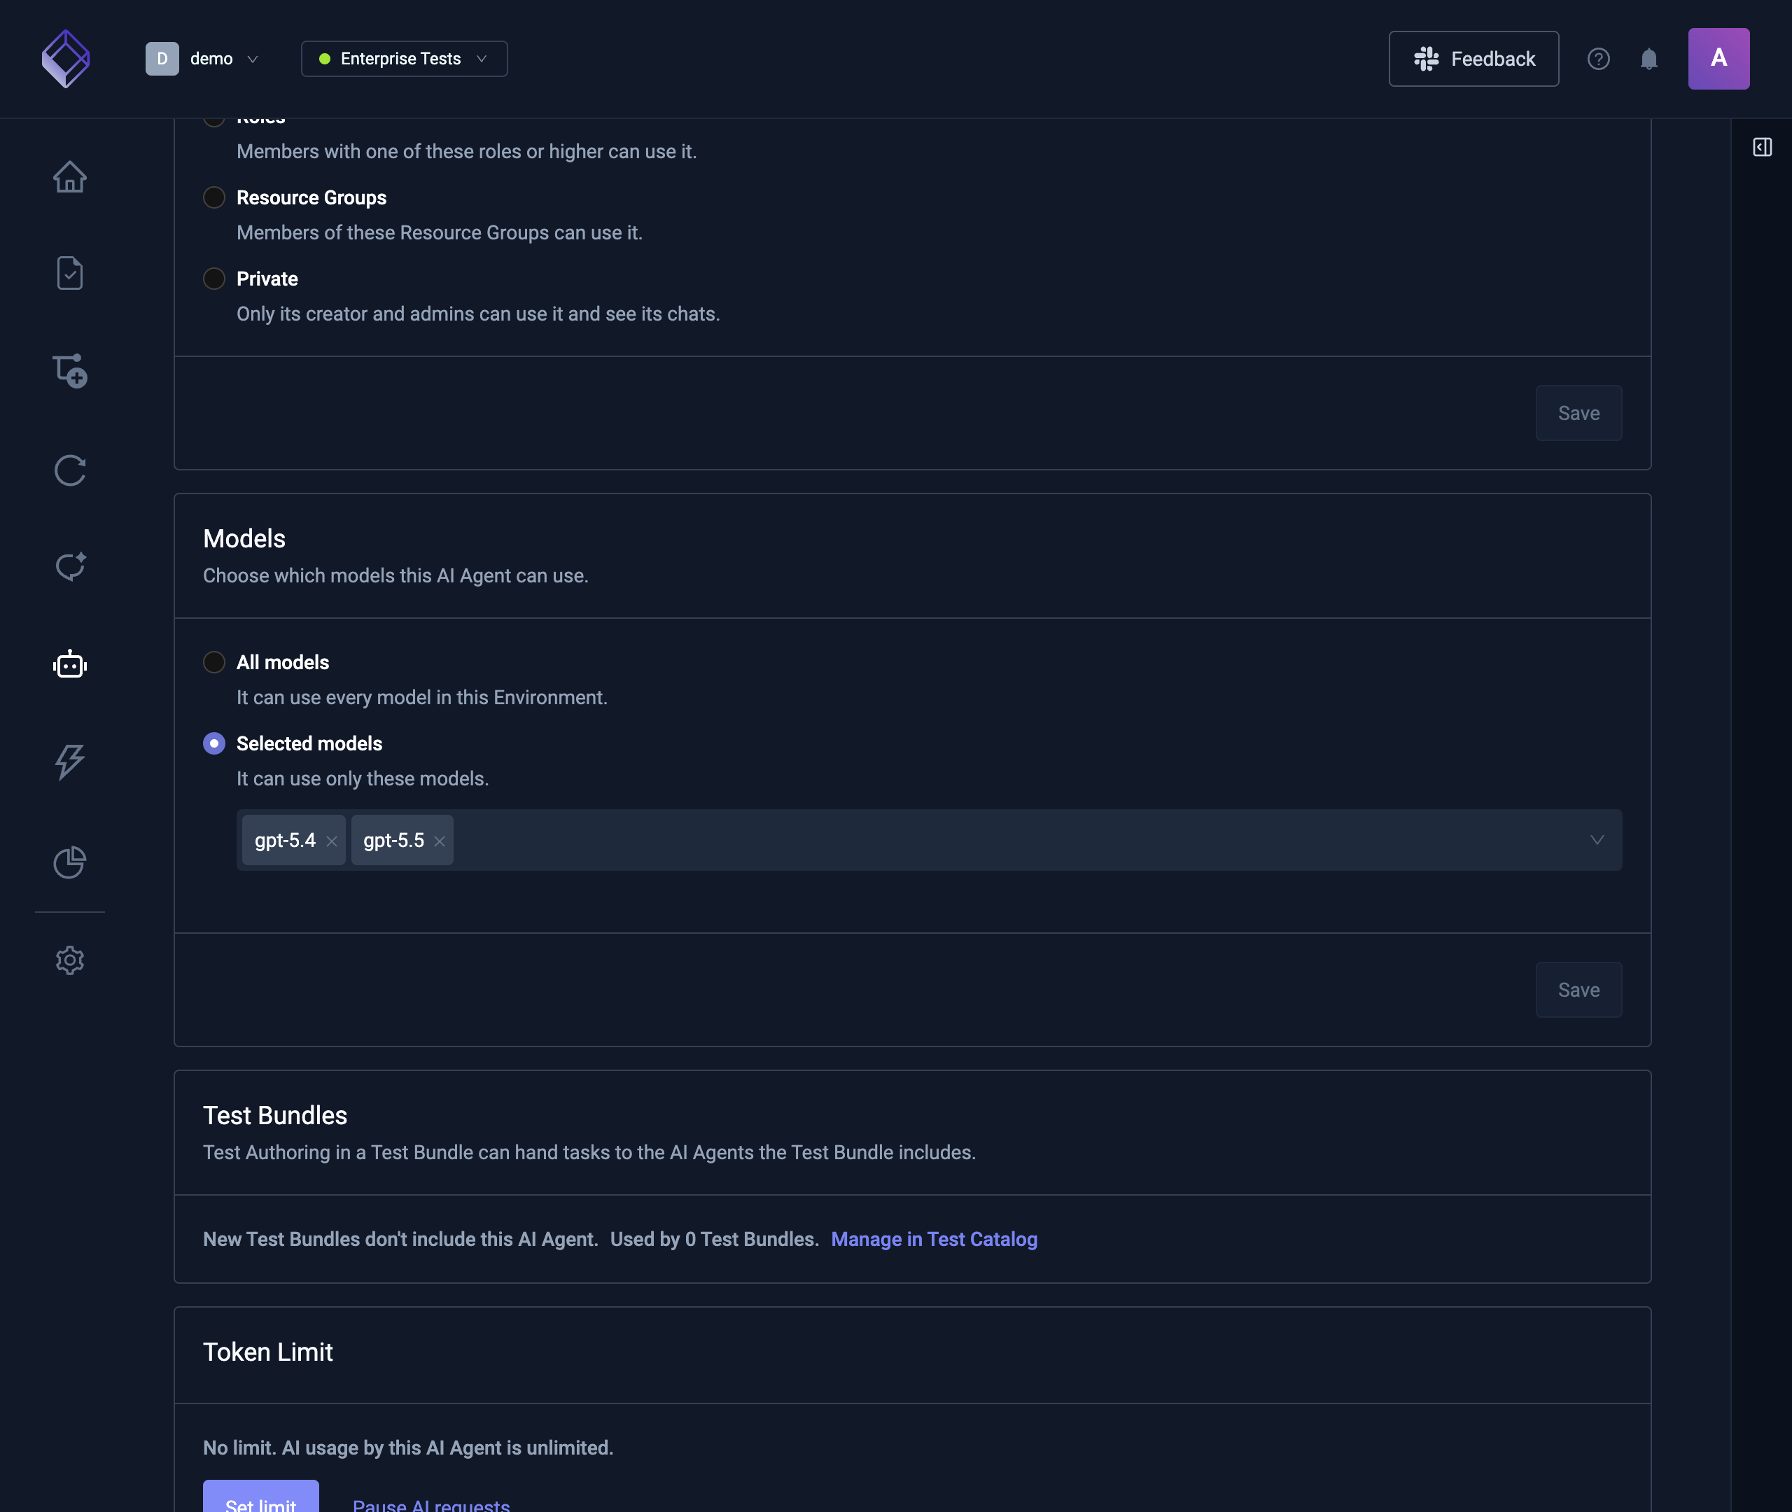Click the circular refresh sidebar icon
The width and height of the screenshot is (1792, 1512).
pyautogui.click(x=69, y=470)
